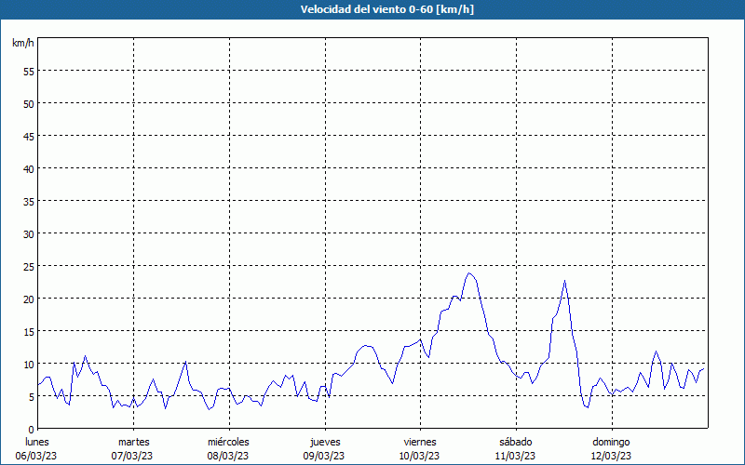Click the 'km/h' axis unit label

(22, 43)
